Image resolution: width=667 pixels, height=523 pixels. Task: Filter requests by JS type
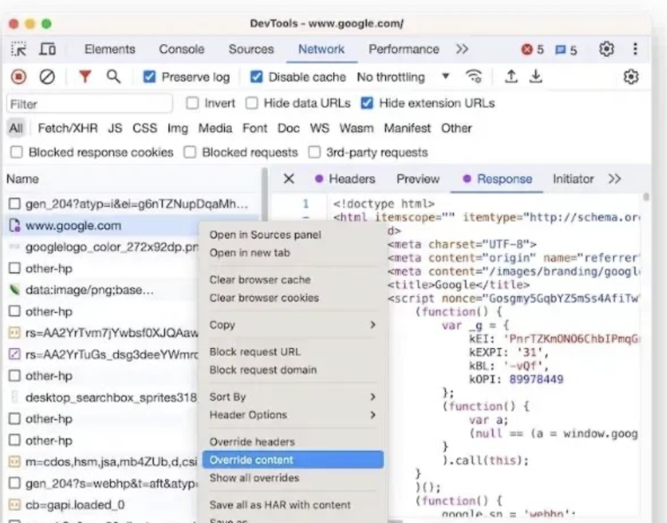(x=115, y=128)
